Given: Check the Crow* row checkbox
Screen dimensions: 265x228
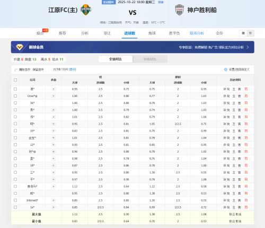Looking at the screenshot, I should pos(15,96).
